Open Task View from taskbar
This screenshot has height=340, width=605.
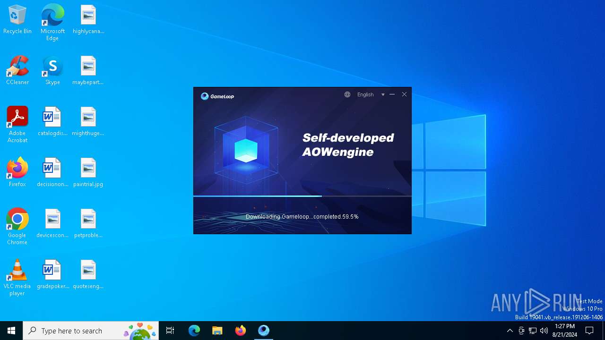point(170,331)
